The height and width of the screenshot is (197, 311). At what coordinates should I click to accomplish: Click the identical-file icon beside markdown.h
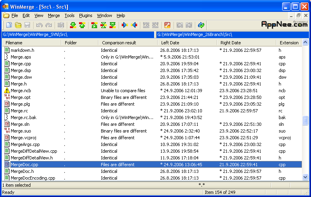[x=7, y=50]
